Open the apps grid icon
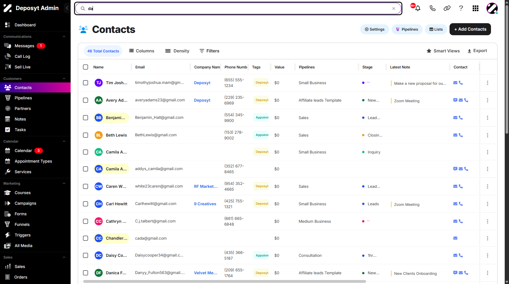This screenshot has width=509, height=284. point(476,8)
